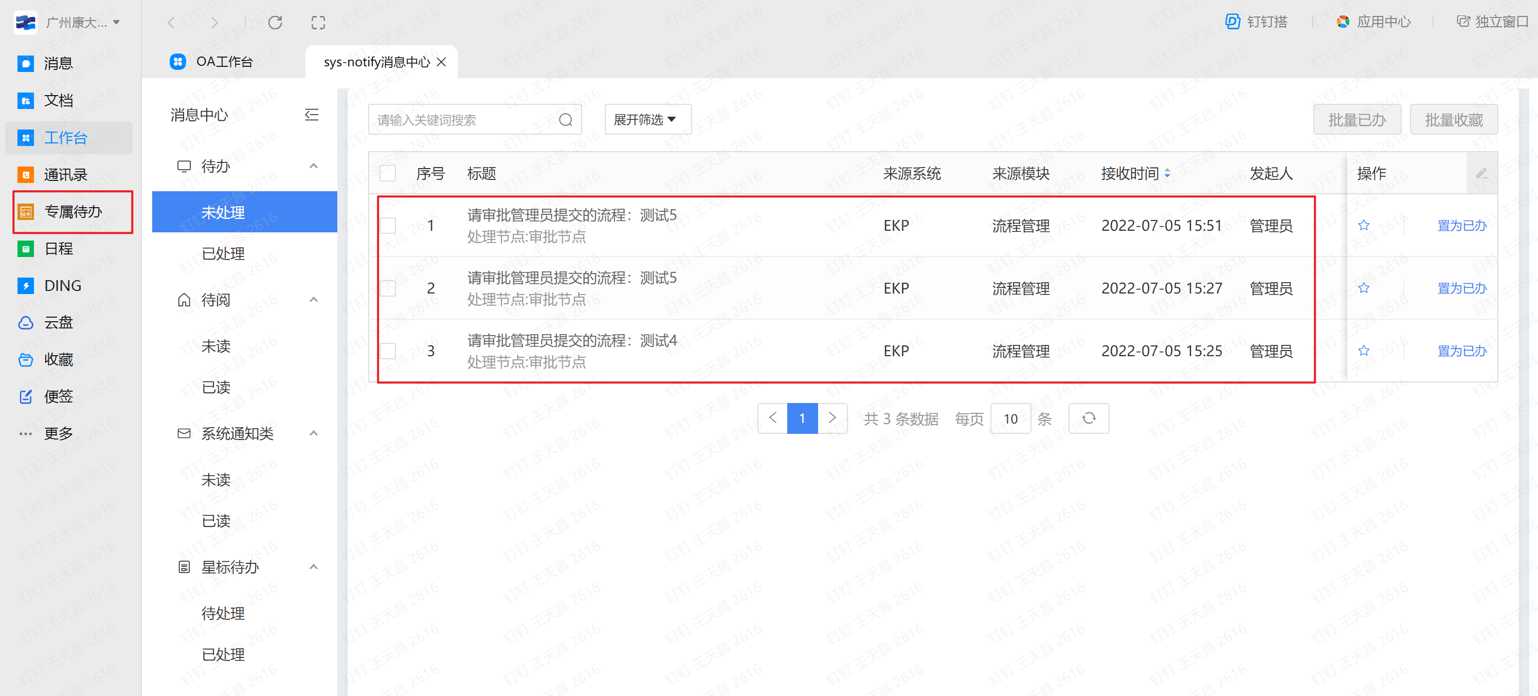Select 已处理 under 待办 menu

(x=223, y=254)
